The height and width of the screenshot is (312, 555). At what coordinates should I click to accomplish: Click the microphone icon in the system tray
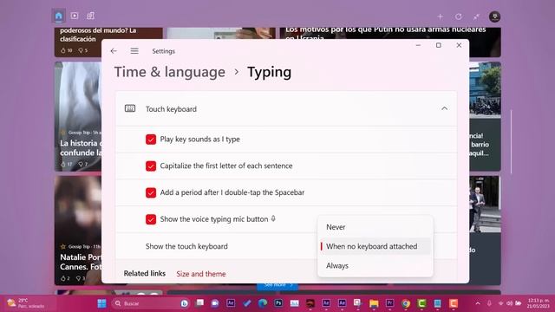tap(489, 303)
